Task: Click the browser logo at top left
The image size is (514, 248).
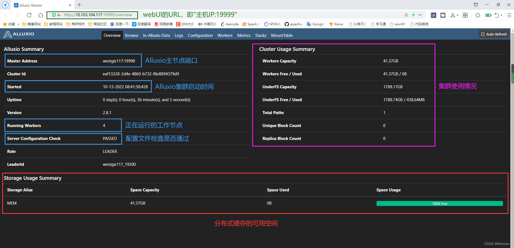Action: coord(5,5)
